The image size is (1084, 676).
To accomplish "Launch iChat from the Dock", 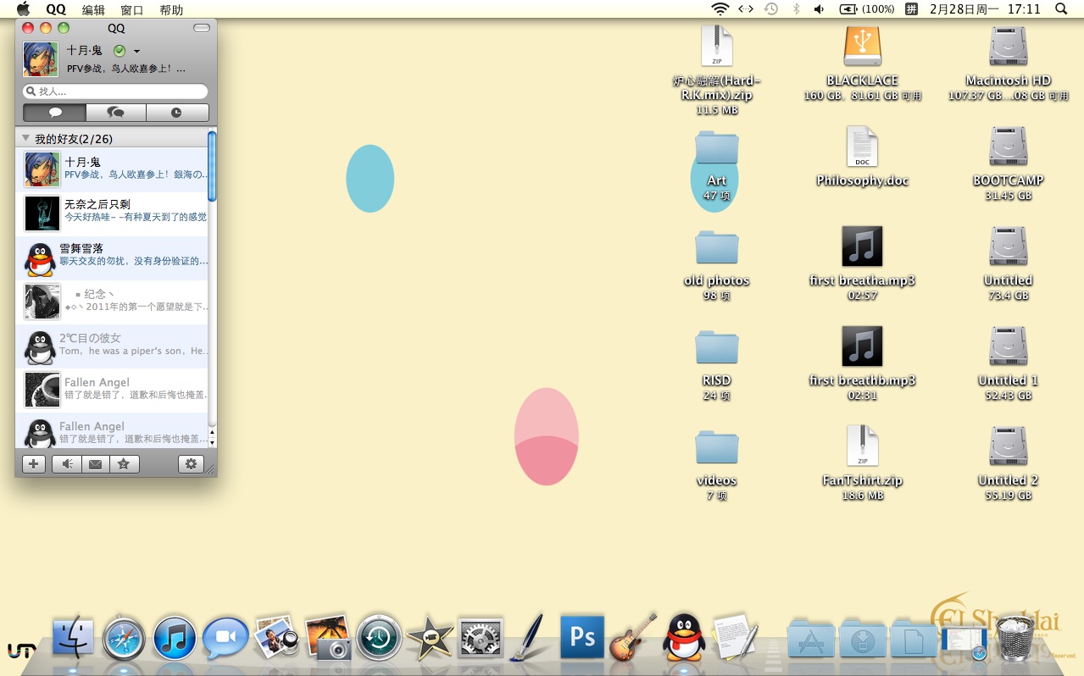I will (225, 638).
